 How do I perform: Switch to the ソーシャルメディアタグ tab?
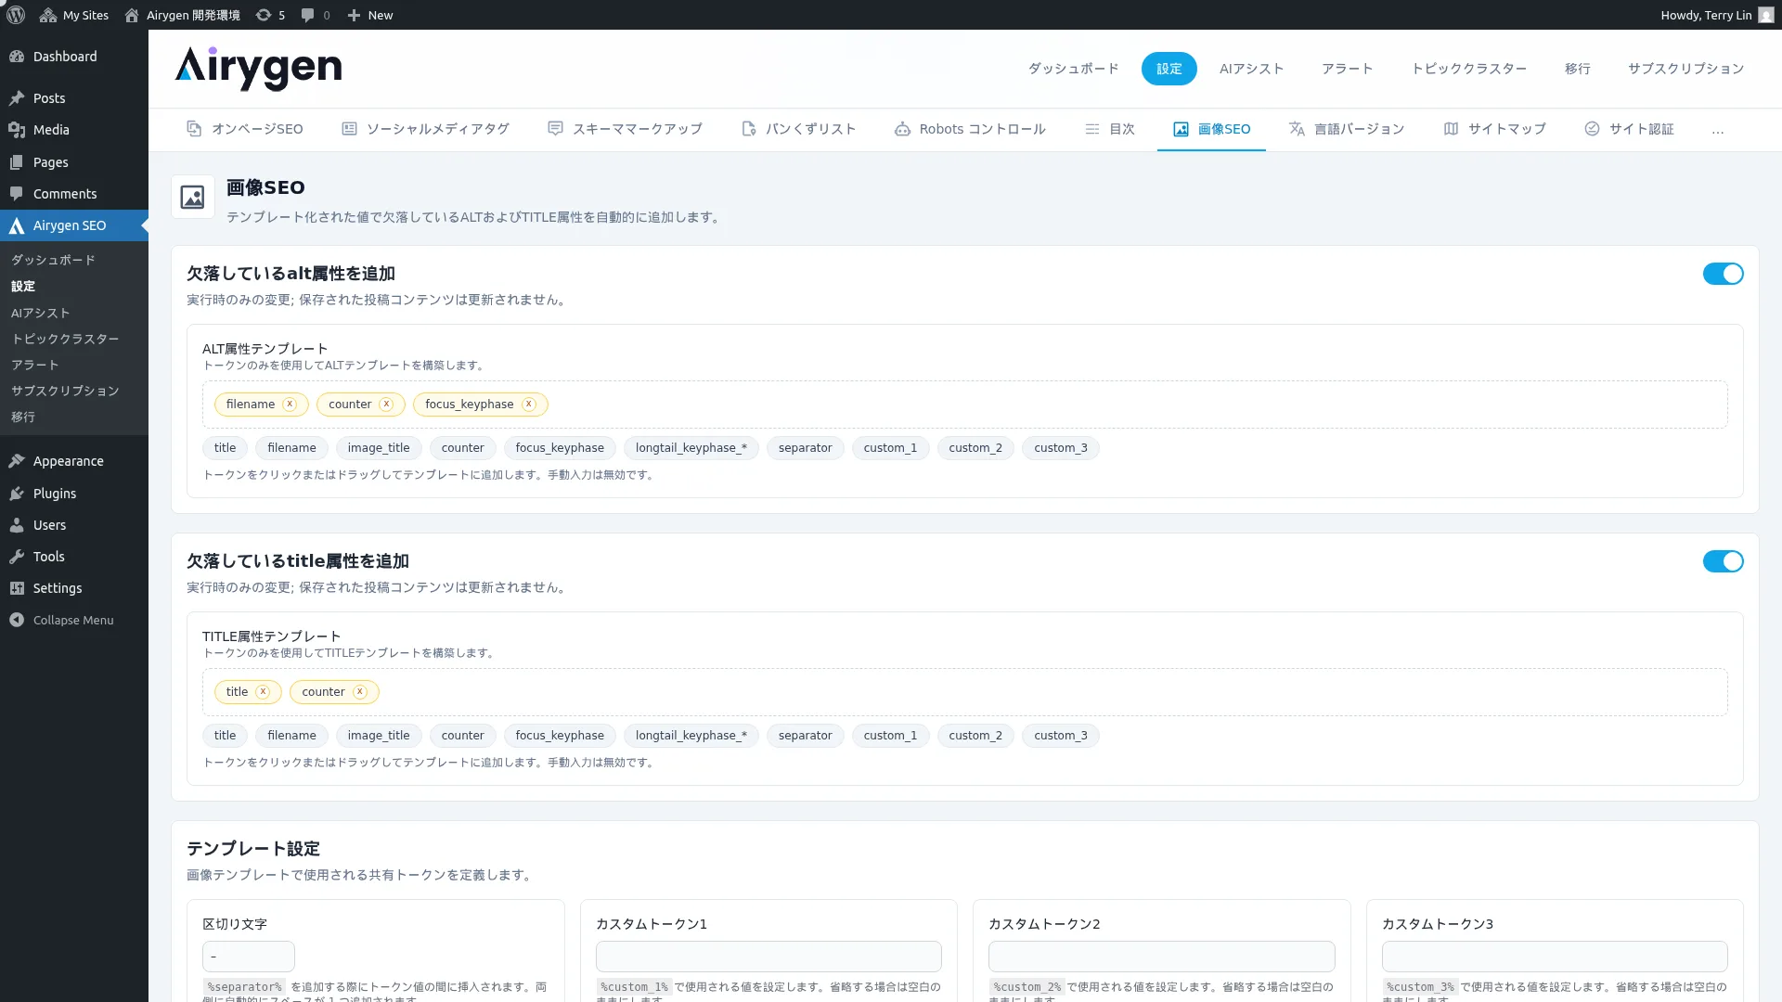[x=426, y=129]
